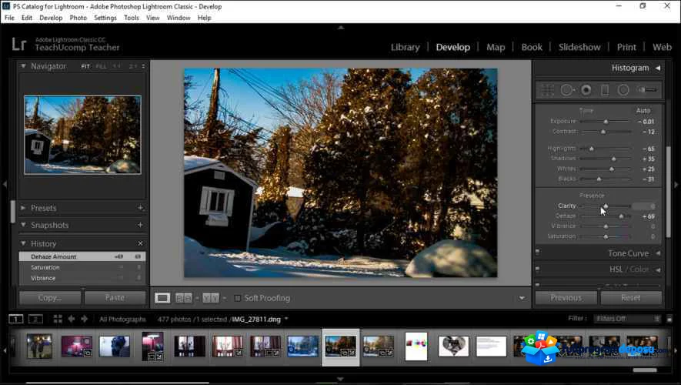Collapse the Navigator panel
This screenshot has width=681, height=385.
pos(23,66)
